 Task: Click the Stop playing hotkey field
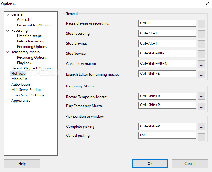(167, 43)
